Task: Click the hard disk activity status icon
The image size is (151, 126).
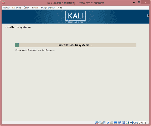Action: pyautogui.click(x=96, y=123)
